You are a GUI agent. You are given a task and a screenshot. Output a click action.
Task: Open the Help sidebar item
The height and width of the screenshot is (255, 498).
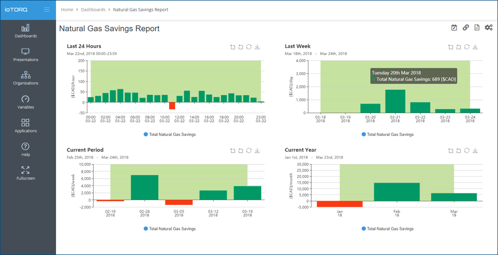[x=26, y=150]
